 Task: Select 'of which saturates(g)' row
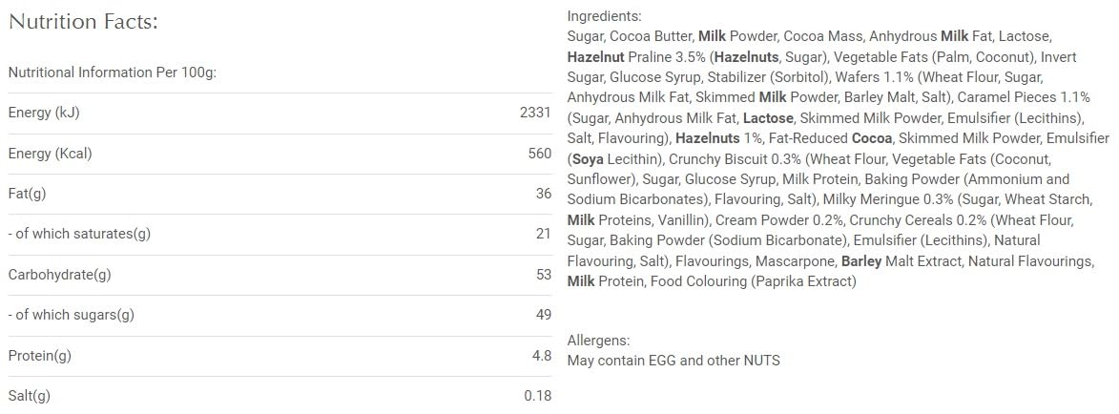coord(79,235)
